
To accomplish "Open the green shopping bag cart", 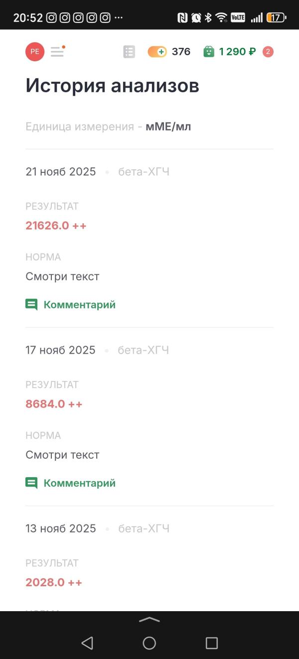I will (209, 52).
